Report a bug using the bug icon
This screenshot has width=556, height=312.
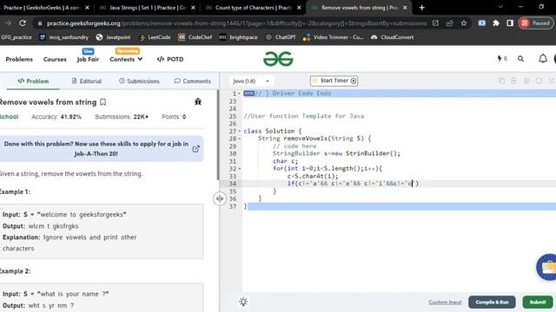[x=198, y=102]
